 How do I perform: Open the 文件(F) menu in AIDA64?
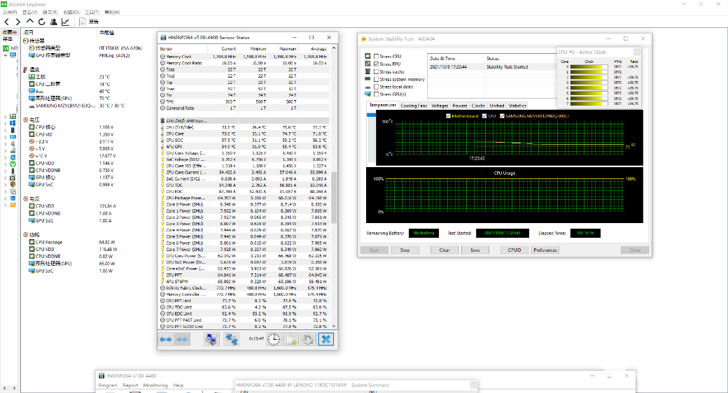[x=10, y=13]
